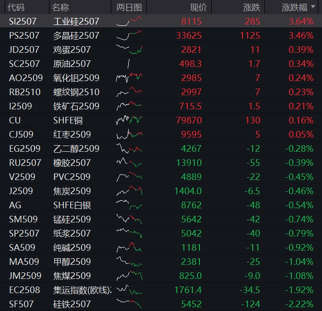Click the 硅铁2507 two-day chart
The height and width of the screenshot is (311, 322).
coord(129,304)
